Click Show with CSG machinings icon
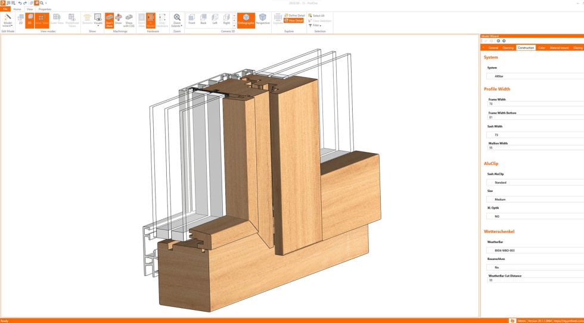This screenshot has height=323, width=584. [129, 20]
